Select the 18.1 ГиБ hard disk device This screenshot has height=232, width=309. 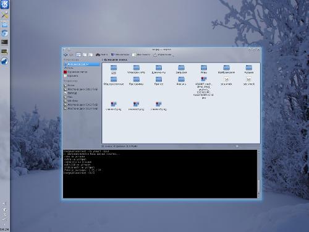pyautogui.click(x=82, y=89)
